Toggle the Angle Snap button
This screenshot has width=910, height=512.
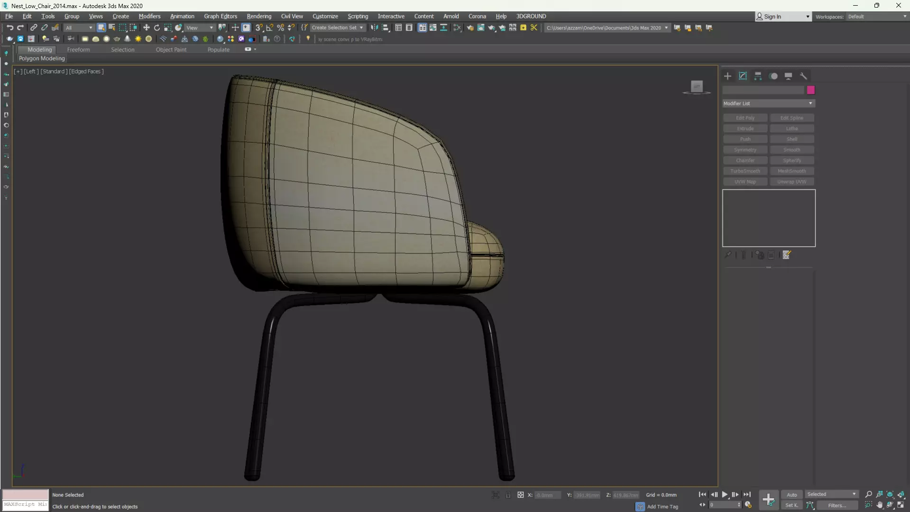[270, 28]
